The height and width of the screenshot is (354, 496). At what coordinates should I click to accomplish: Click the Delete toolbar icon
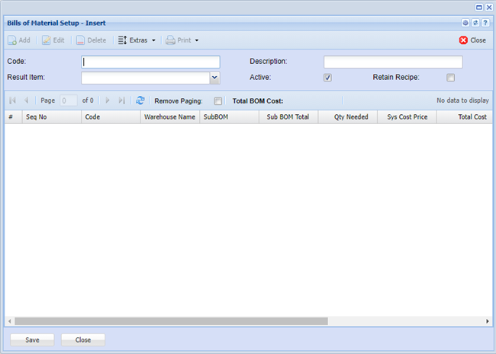click(81, 40)
